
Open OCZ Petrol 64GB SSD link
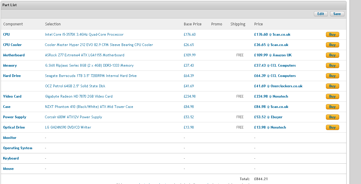point(75,86)
